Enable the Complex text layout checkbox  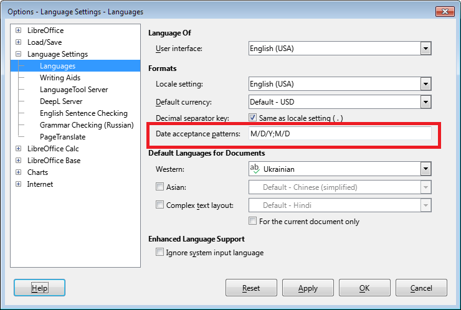(x=159, y=205)
